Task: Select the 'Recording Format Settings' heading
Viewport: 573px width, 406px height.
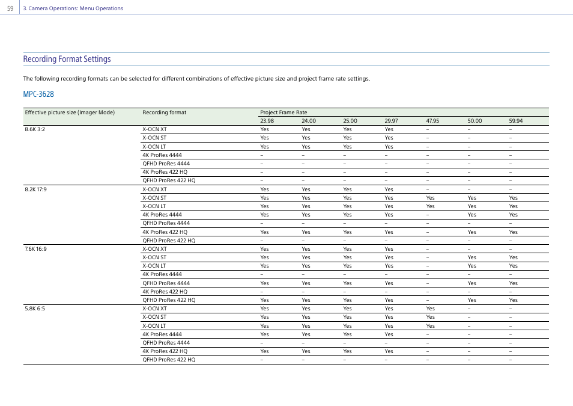Action: (x=67, y=59)
